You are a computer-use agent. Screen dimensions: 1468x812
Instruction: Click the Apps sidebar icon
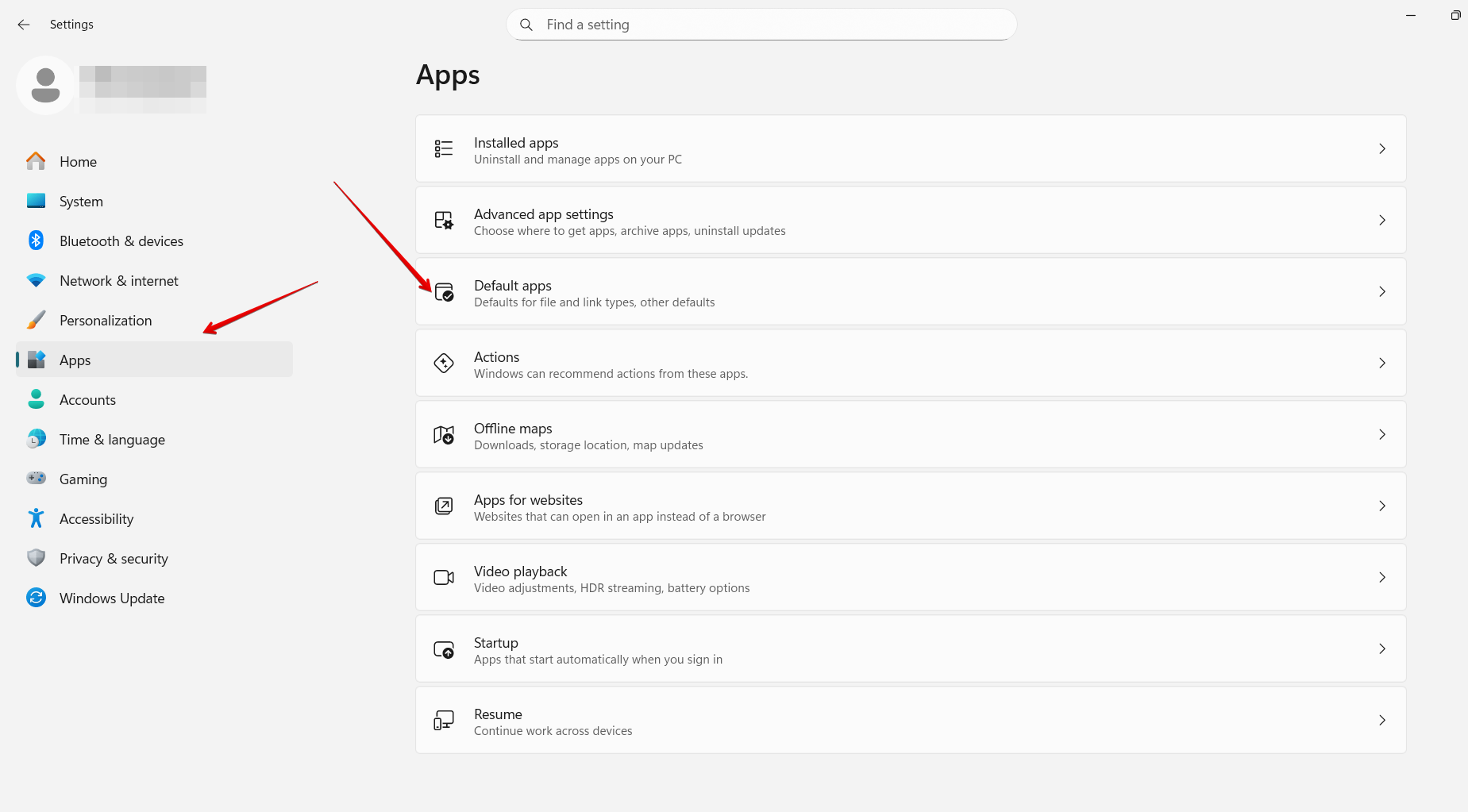pyautogui.click(x=36, y=360)
